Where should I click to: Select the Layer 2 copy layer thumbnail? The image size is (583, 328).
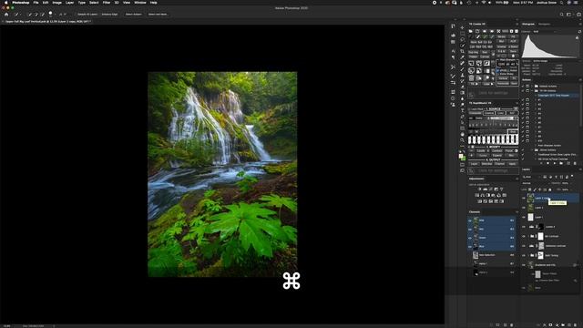(530, 199)
